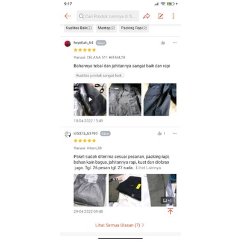The width and height of the screenshot is (241, 241).
Task: Open the second photo of first review
Action: pos(125,99)
